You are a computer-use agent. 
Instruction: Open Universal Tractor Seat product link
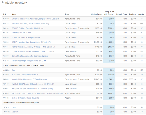[x=35, y=19]
